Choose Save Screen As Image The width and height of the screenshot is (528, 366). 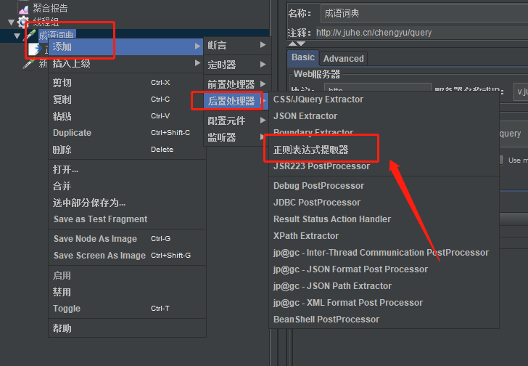(x=128, y=256)
